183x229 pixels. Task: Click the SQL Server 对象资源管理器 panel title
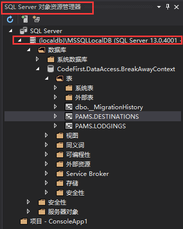(x=43, y=7)
